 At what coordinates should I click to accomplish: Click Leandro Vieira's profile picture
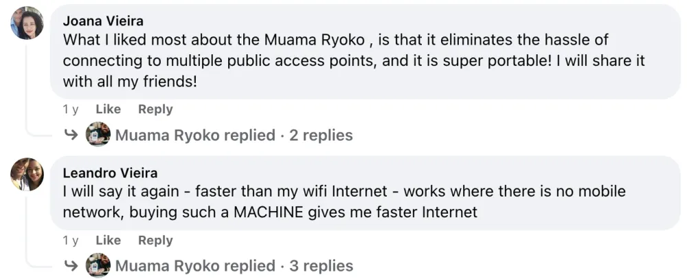click(x=27, y=174)
